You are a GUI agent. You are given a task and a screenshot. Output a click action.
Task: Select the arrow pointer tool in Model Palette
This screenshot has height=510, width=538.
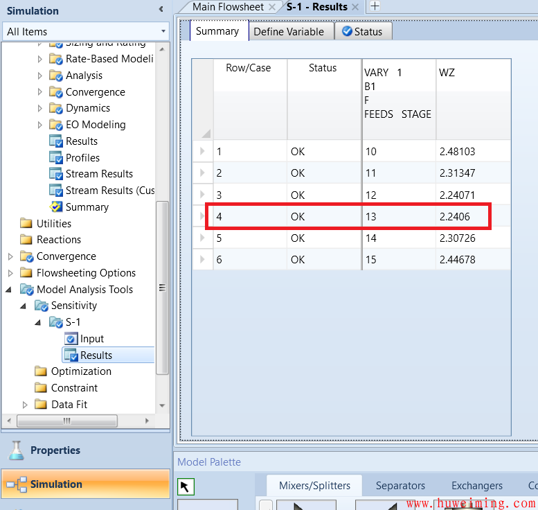tap(185, 486)
